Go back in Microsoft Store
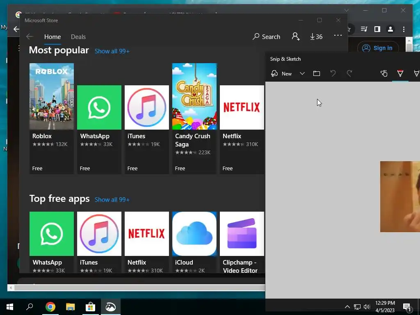 click(30, 37)
